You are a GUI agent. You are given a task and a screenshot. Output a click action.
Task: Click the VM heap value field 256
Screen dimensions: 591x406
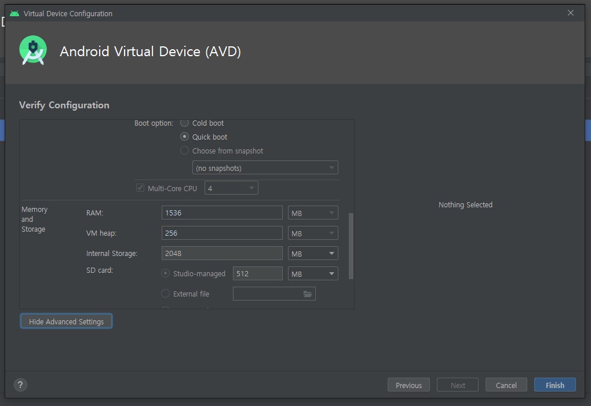point(222,233)
